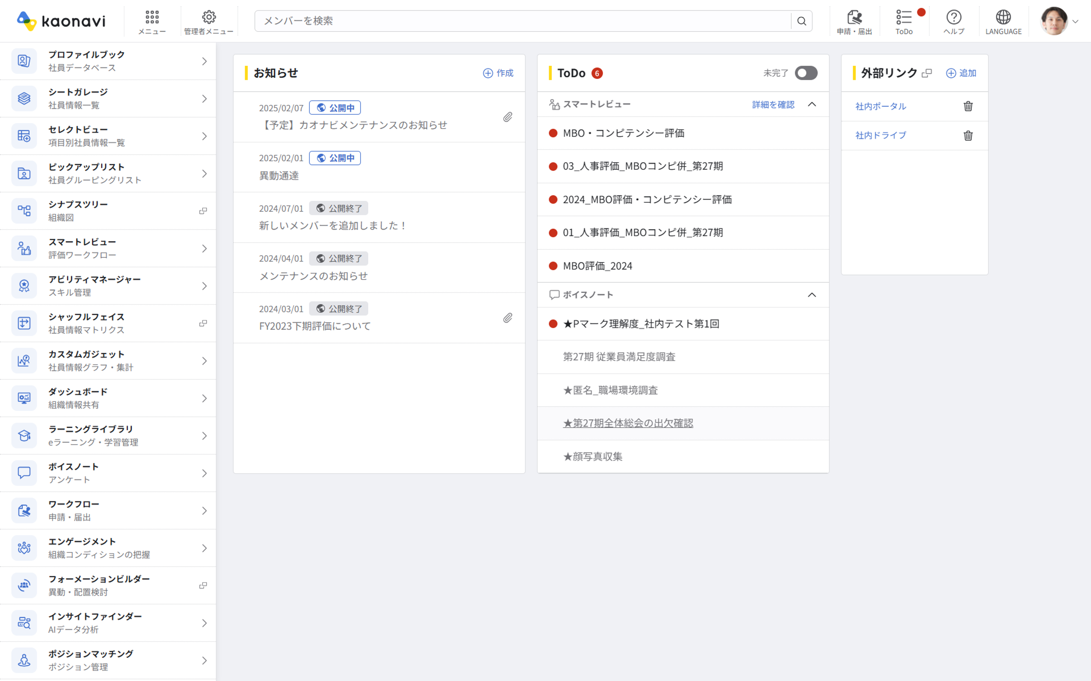Expand the シートガレージ menu chevron

(204, 99)
